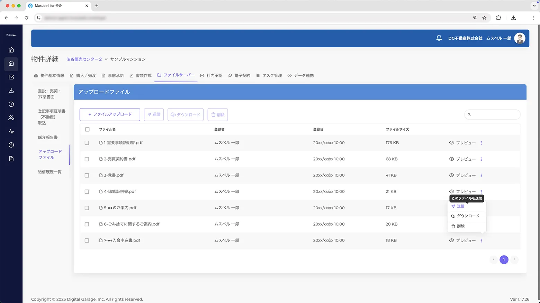The width and height of the screenshot is (540, 303).
Task: Switch to the 電子契約 tab
Action: 239,76
